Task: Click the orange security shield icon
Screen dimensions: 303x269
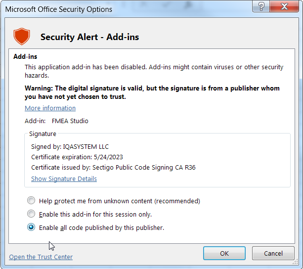Action: tap(21, 37)
